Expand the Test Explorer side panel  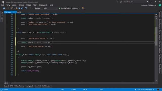click(160, 58)
